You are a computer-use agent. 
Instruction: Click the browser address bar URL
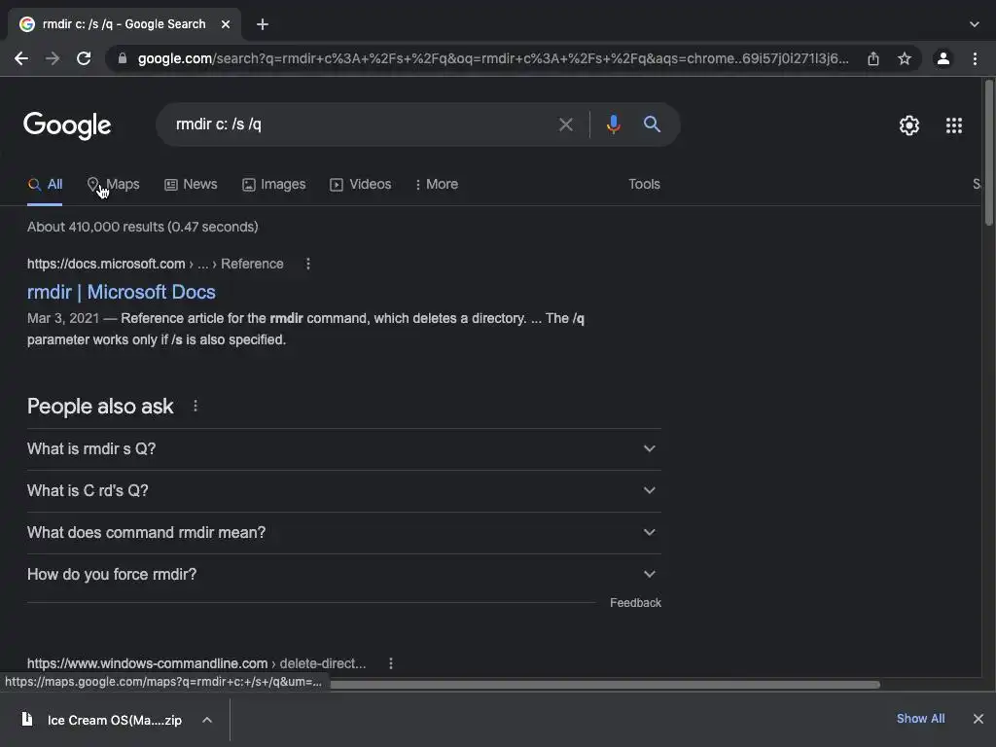tap(493, 58)
